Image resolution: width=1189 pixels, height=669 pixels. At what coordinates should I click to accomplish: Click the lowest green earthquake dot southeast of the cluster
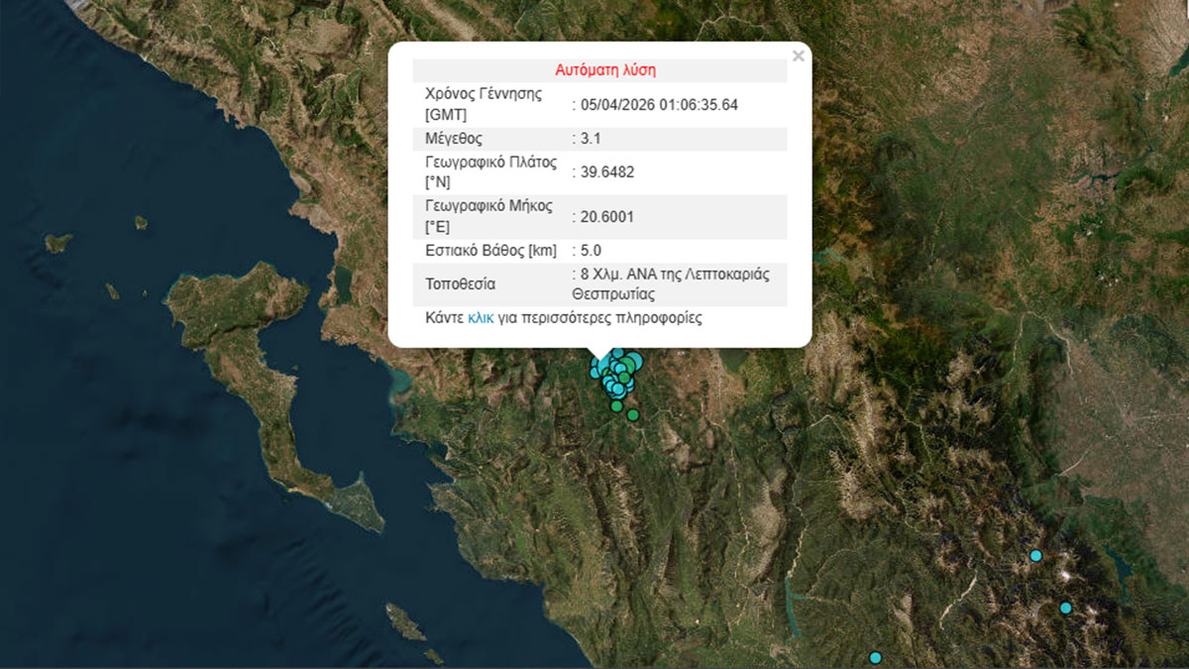tap(632, 414)
